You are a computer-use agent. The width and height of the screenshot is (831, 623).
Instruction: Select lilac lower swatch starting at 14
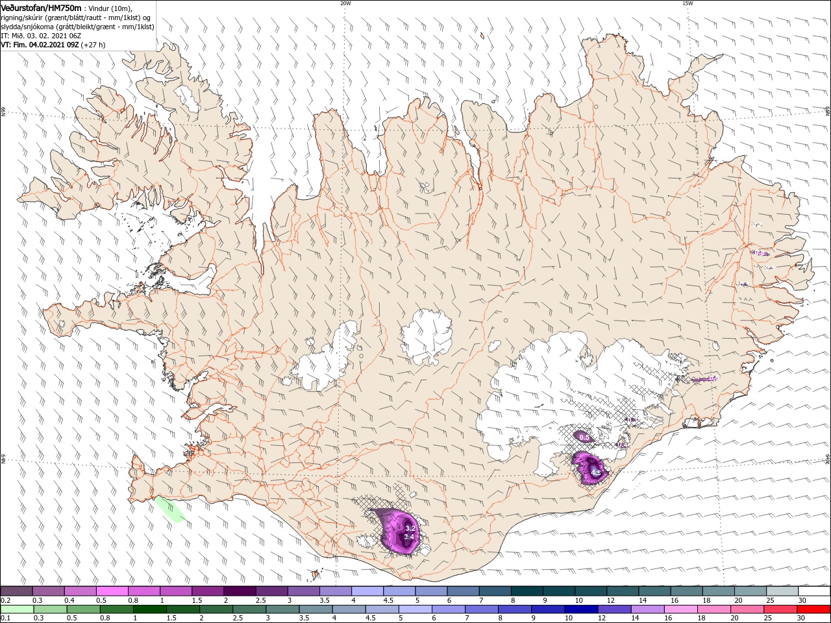[x=647, y=609]
